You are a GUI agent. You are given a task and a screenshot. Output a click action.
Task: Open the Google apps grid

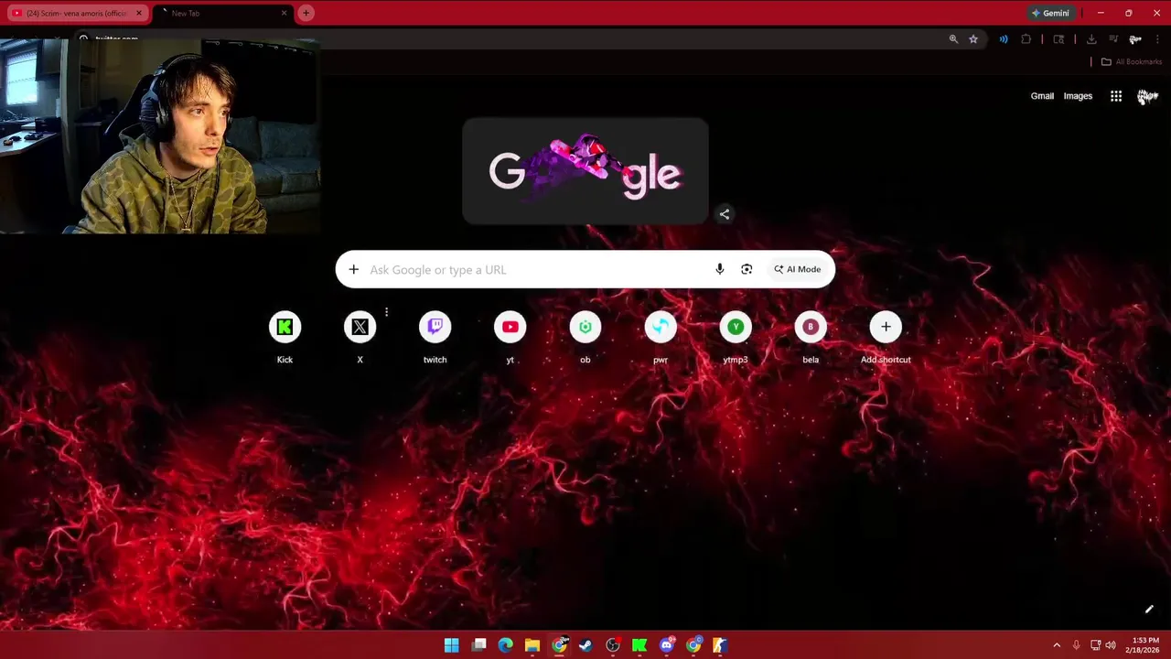tap(1116, 96)
